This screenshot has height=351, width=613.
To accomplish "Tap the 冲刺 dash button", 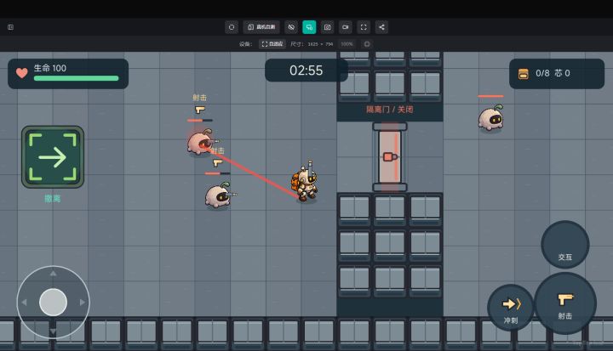I will (x=511, y=308).
